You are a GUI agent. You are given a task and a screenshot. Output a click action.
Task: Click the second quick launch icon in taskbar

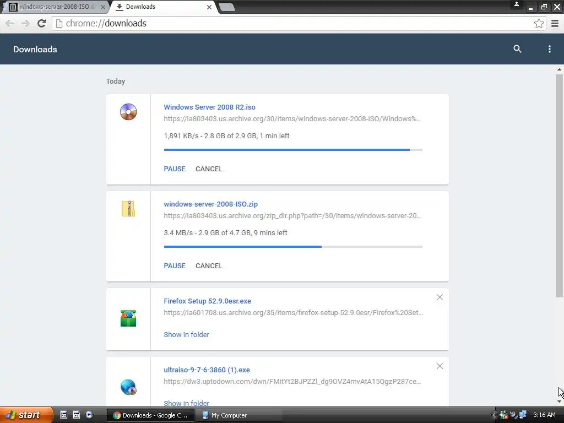tap(76, 415)
